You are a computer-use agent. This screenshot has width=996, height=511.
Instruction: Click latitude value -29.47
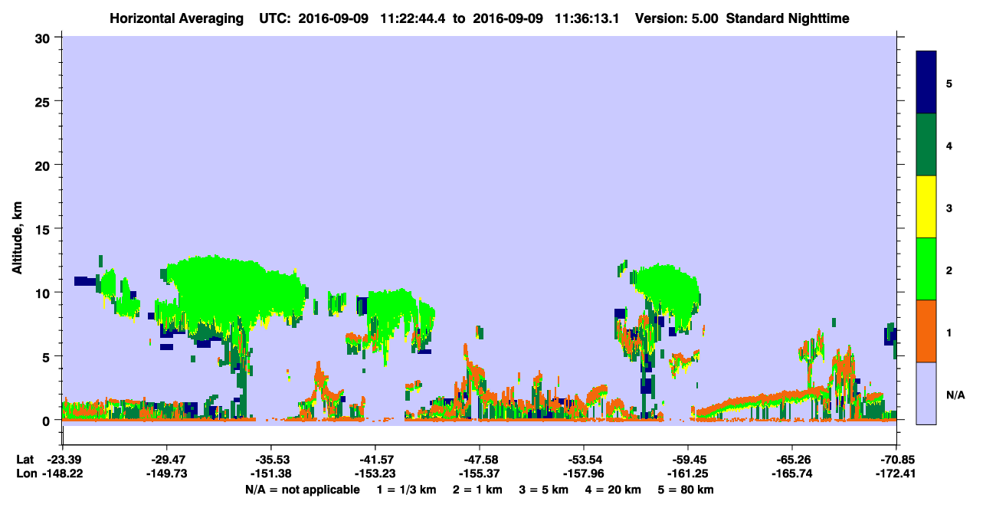tap(167, 460)
